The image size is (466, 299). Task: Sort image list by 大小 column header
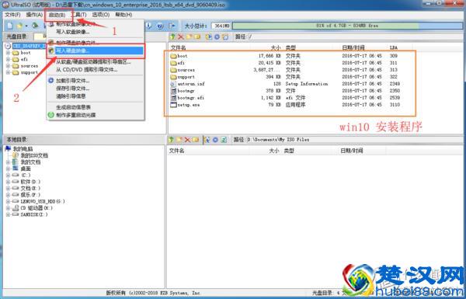tap(275, 47)
